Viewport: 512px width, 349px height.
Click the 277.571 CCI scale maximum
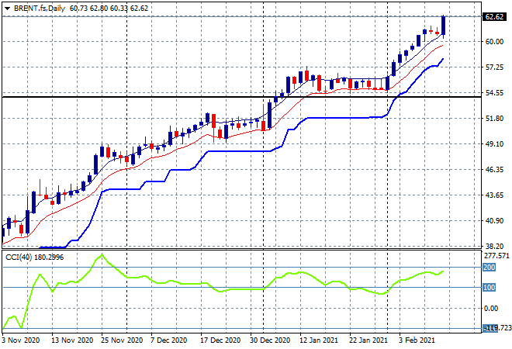pos(496,256)
